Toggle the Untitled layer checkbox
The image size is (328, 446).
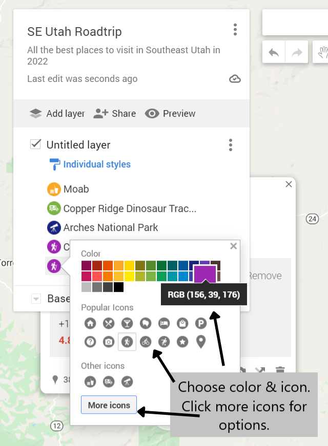pos(35,144)
